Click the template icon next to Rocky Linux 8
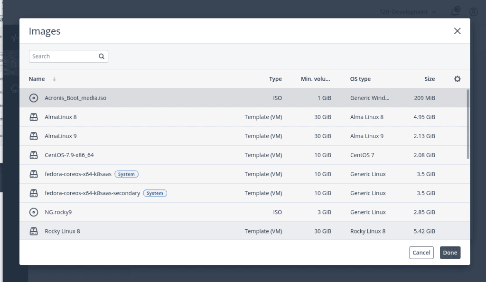 [x=34, y=231]
